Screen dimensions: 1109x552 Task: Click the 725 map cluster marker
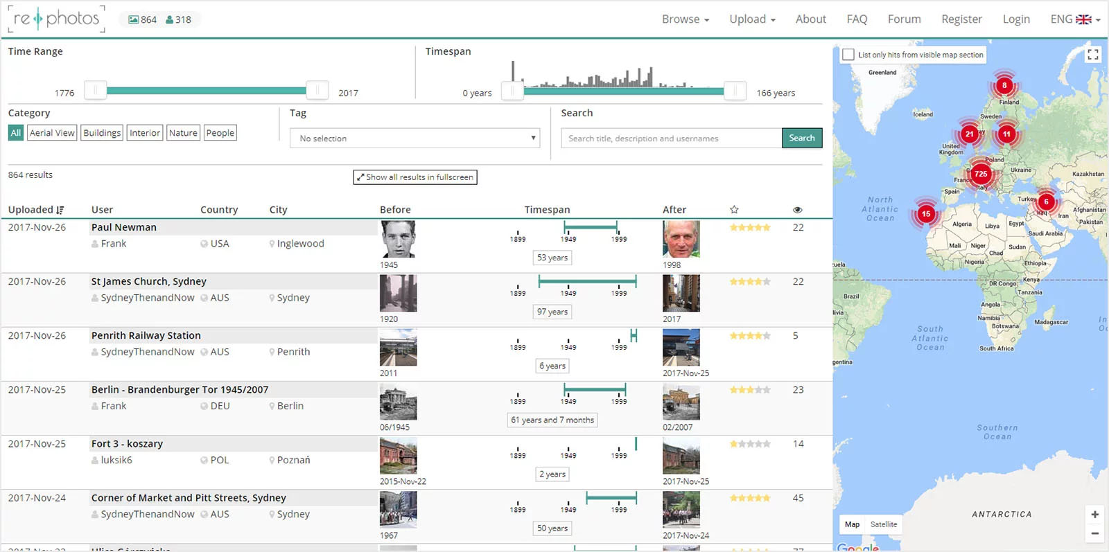coord(980,175)
